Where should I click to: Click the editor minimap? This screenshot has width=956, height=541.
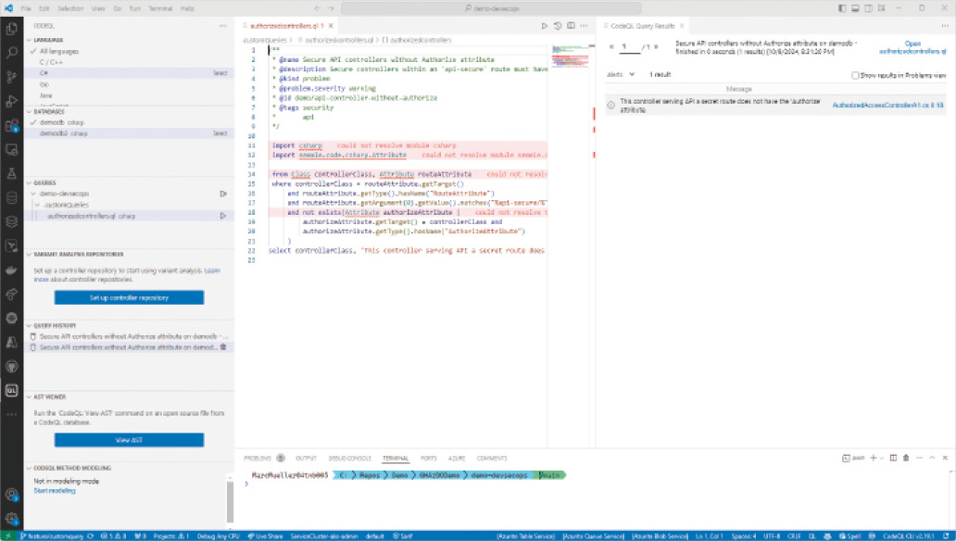(x=570, y=58)
